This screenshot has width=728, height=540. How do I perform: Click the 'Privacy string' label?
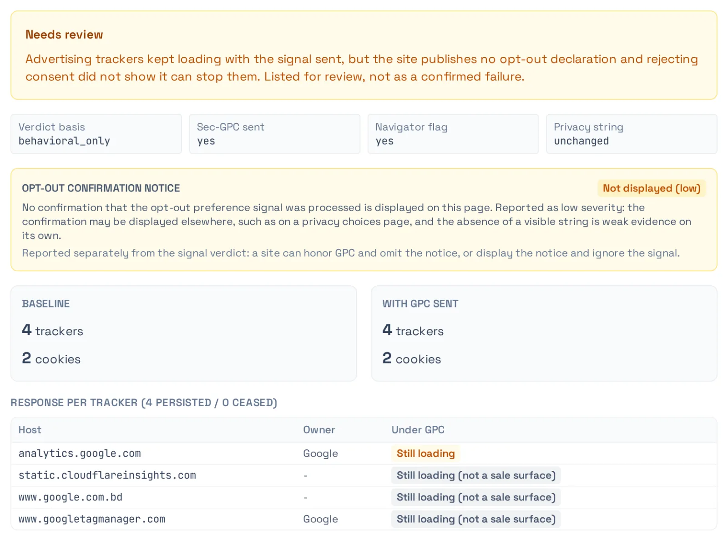coord(588,127)
